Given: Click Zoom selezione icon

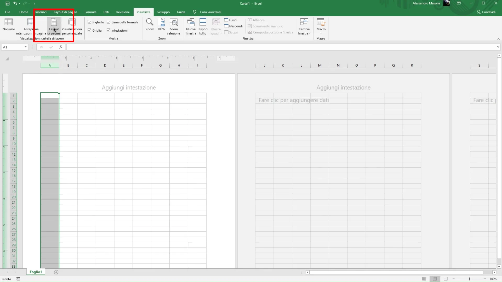Looking at the screenshot, I should 174,22.
